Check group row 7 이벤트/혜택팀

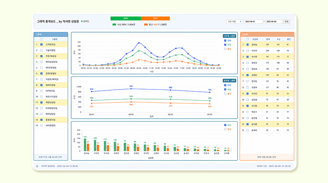(41, 79)
